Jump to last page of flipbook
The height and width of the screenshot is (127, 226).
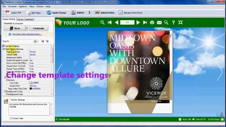coord(145,22)
